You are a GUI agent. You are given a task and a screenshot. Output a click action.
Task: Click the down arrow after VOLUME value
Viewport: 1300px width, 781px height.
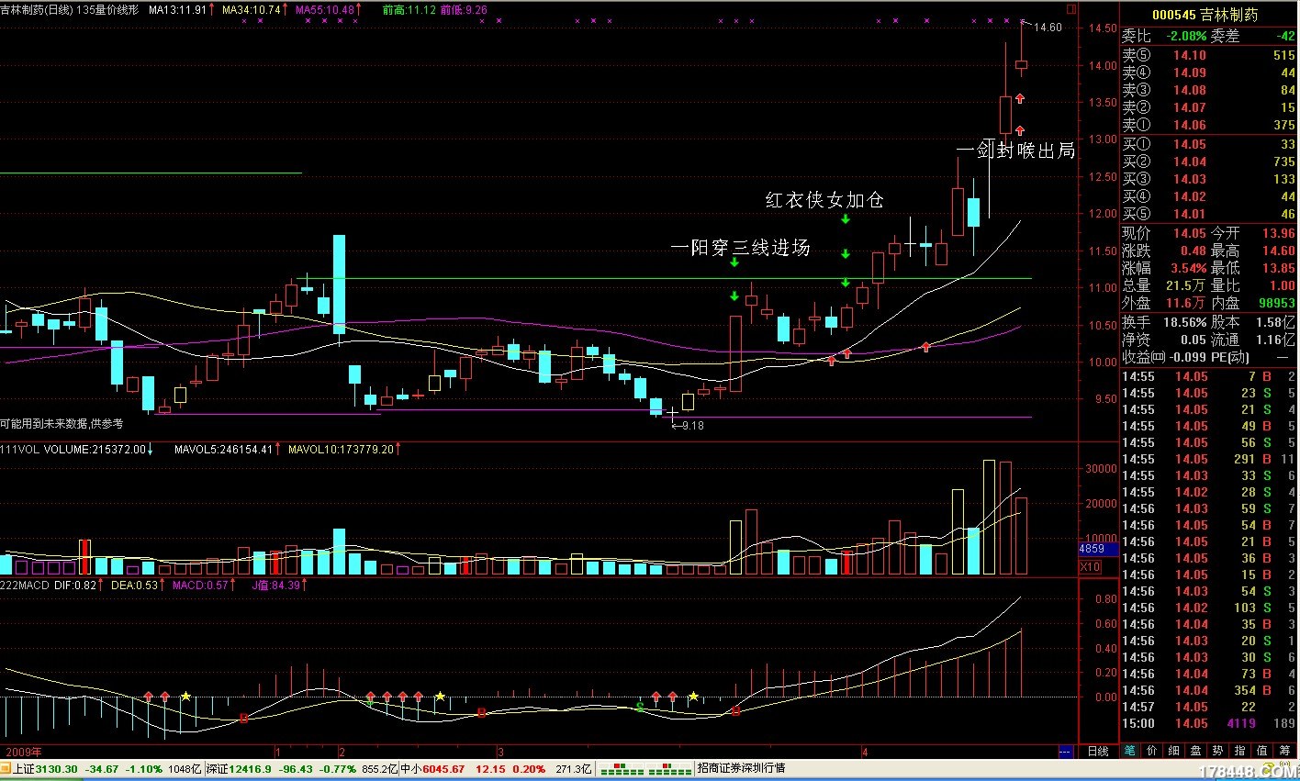pyautogui.click(x=151, y=450)
